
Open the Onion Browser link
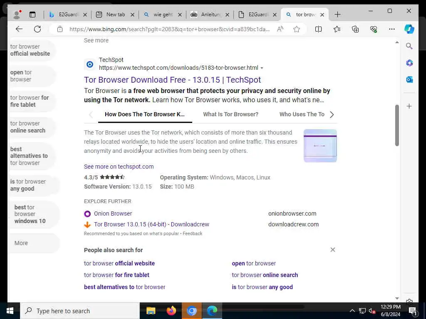coord(113,213)
